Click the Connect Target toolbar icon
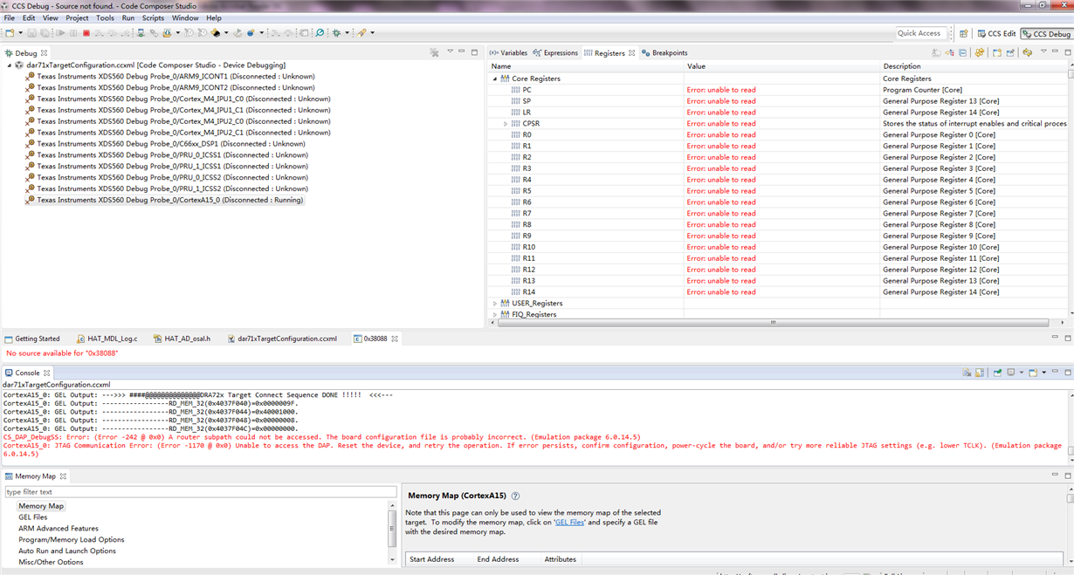Screen dimensions: 1074x575 [141, 33]
